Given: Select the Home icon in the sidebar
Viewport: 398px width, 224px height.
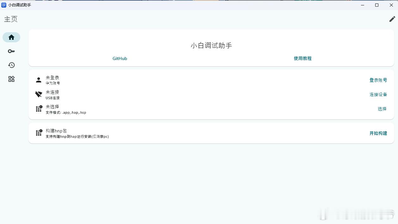Looking at the screenshot, I should pyautogui.click(x=11, y=37).
